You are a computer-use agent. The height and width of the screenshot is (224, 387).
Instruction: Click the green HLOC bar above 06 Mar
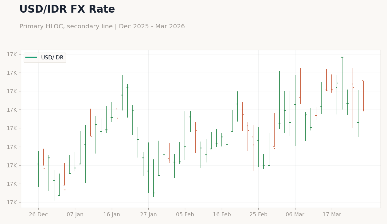pos(295,110)
